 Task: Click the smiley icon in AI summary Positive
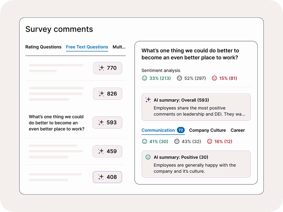[148, 157]
